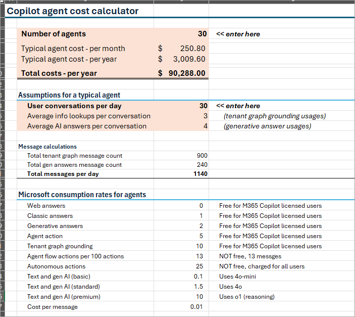Select the 90,288.00 total cost cell
Image resolution: width=355 pixels, height=317 pixels.
pos(187,73)
